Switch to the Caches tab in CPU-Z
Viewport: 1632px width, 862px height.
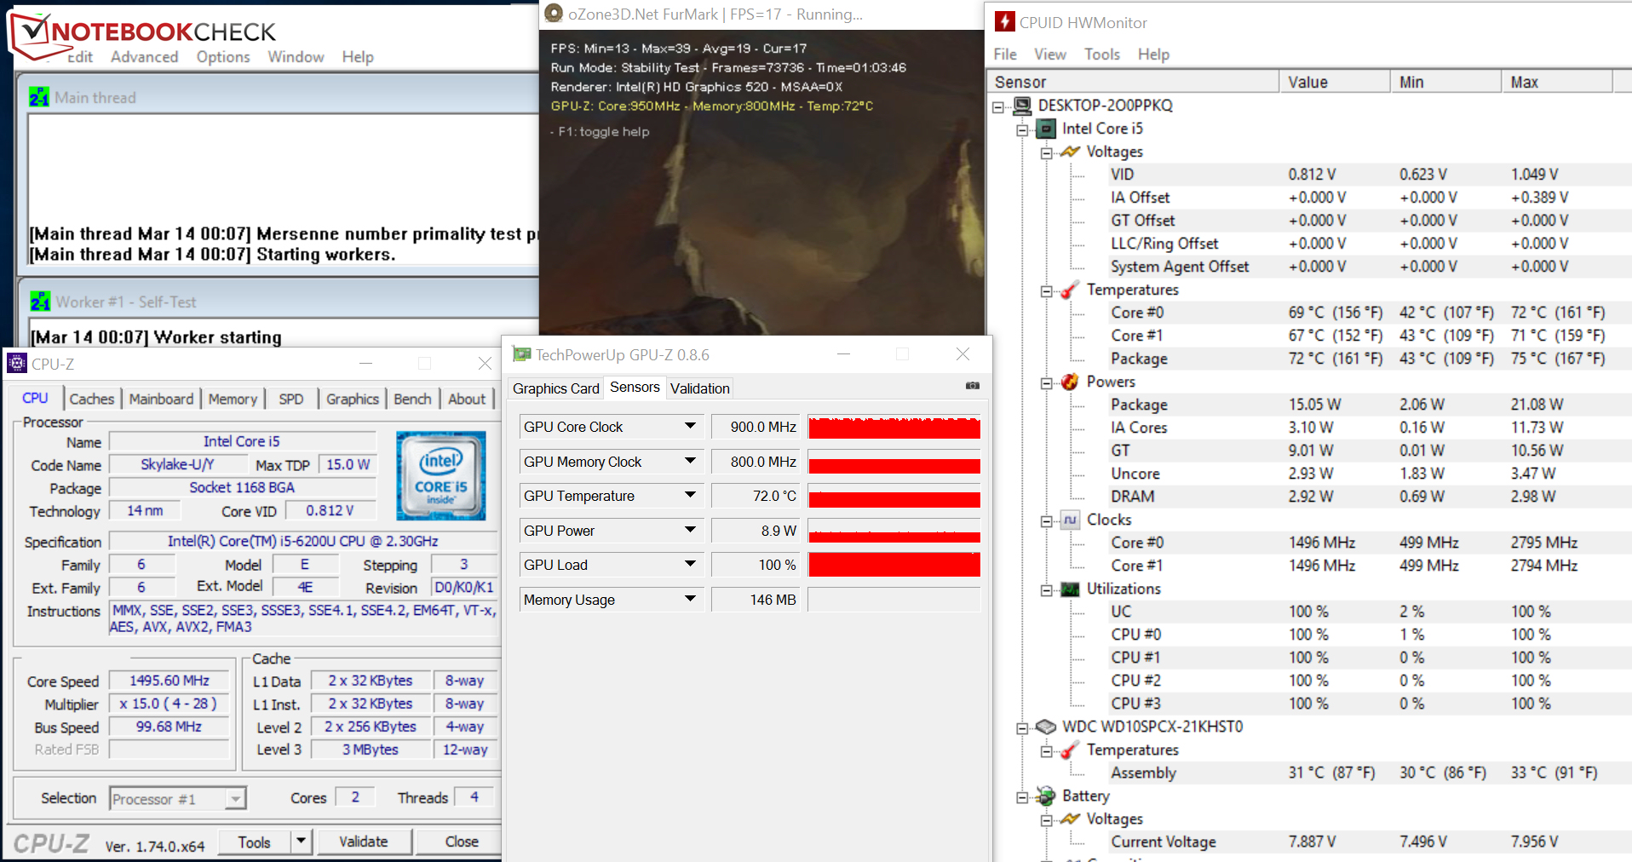pos(92,399)
